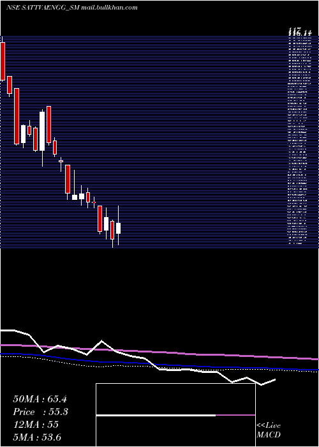Screen dimensions: 319x447
Task: Click the 12MA : 55 label
Action: (36, 425)
